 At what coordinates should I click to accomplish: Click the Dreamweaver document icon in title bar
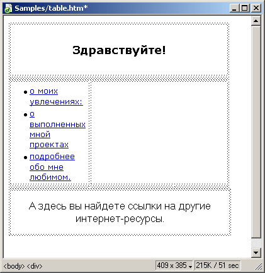8,8
